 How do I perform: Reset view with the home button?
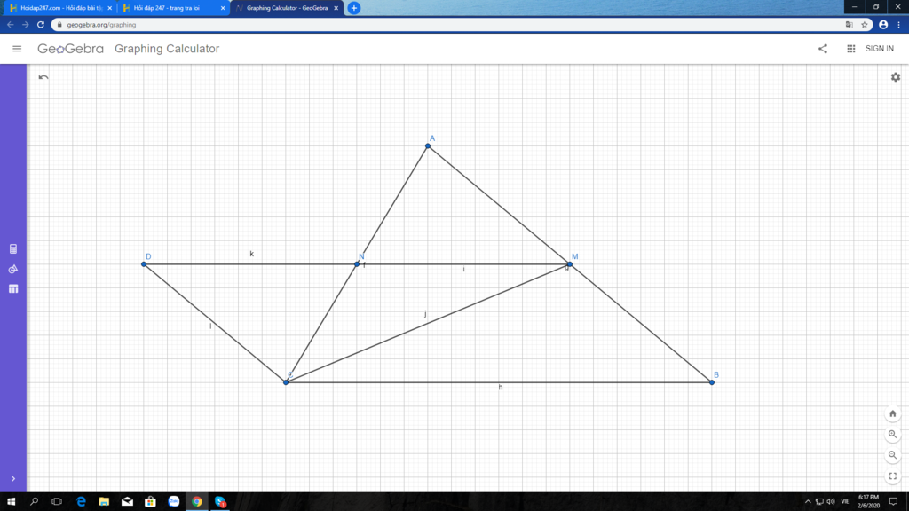893,413
